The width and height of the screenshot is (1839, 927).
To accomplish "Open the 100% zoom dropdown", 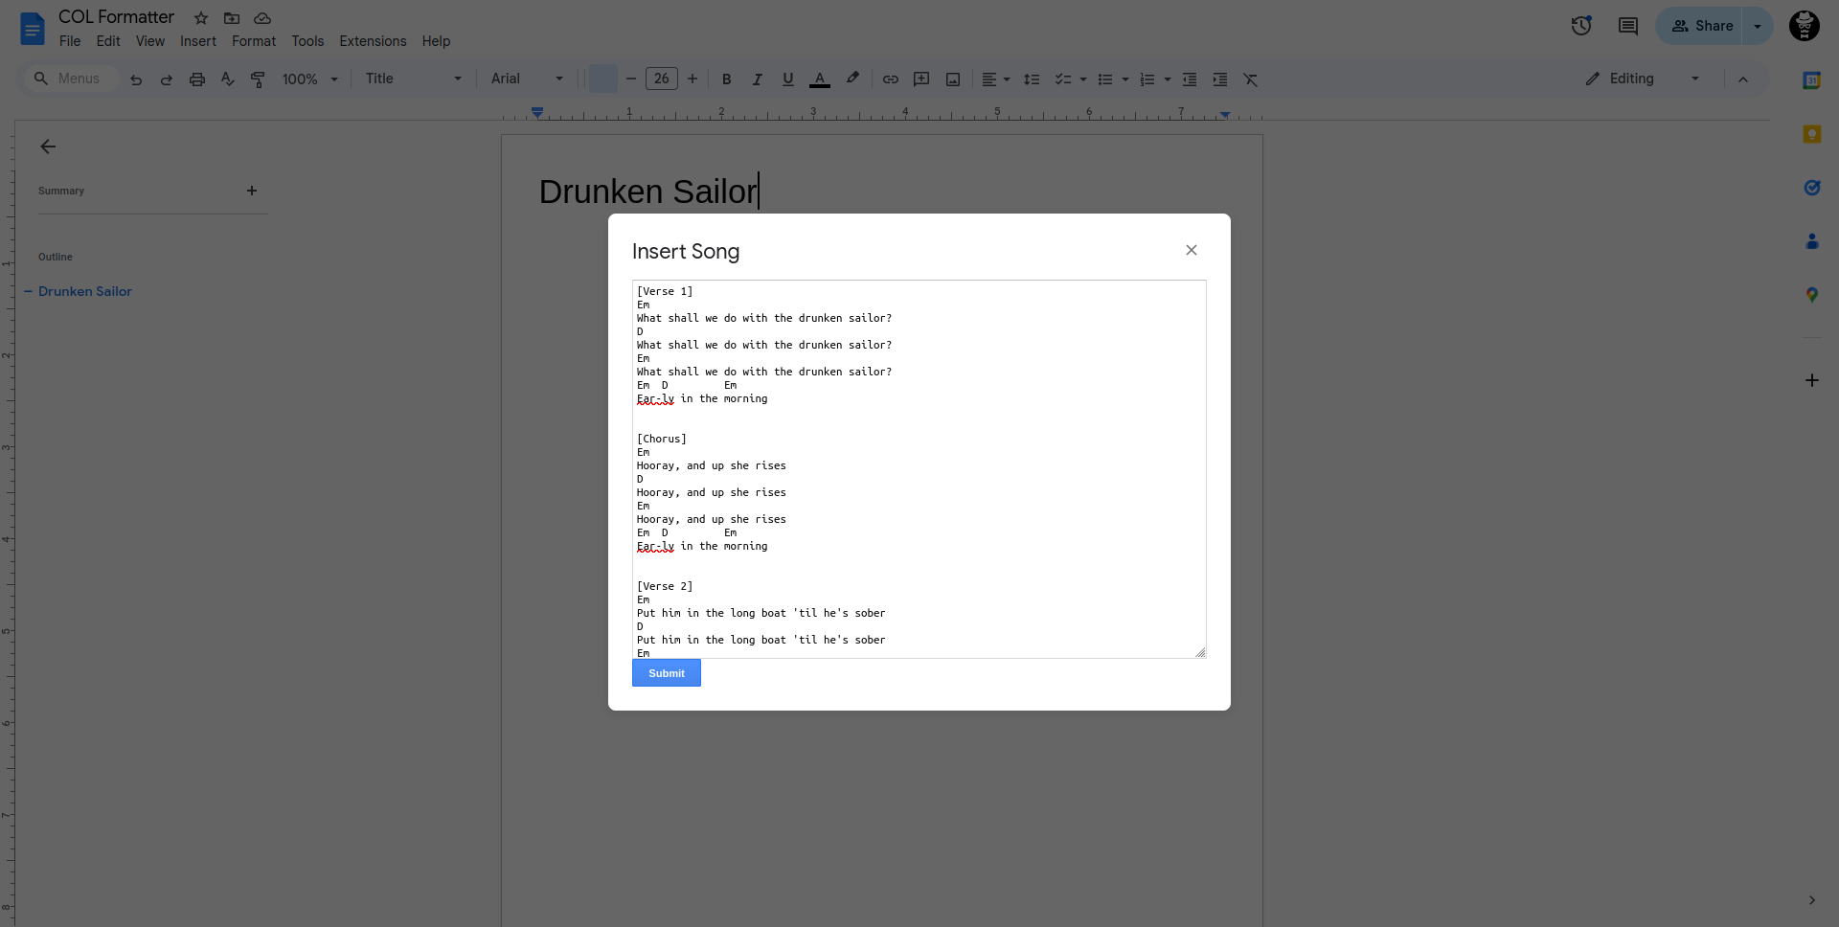I will point(310,79).
